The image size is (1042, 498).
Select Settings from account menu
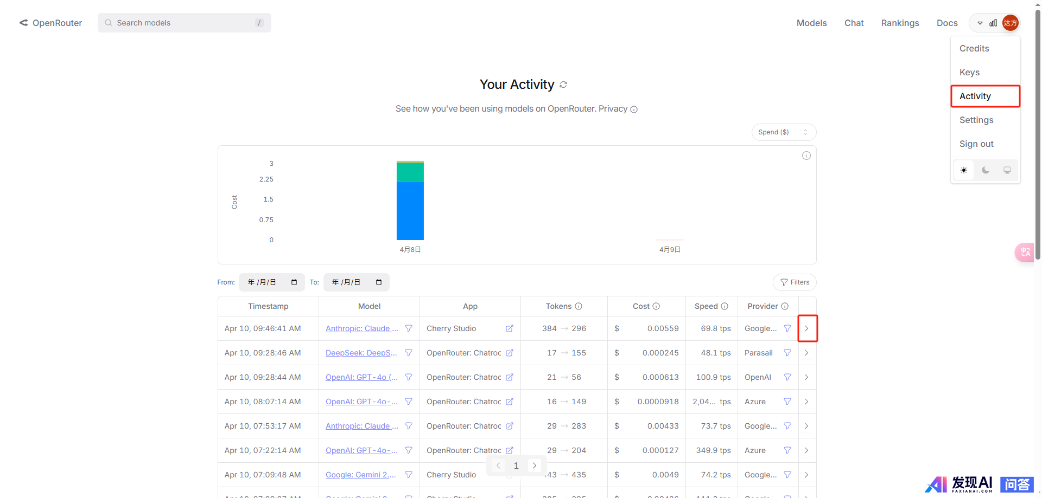[x=986, y=120]
